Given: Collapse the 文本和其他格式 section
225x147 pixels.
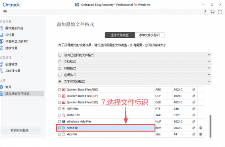Looking at the screenshot, I should click(x=209, y=81).
